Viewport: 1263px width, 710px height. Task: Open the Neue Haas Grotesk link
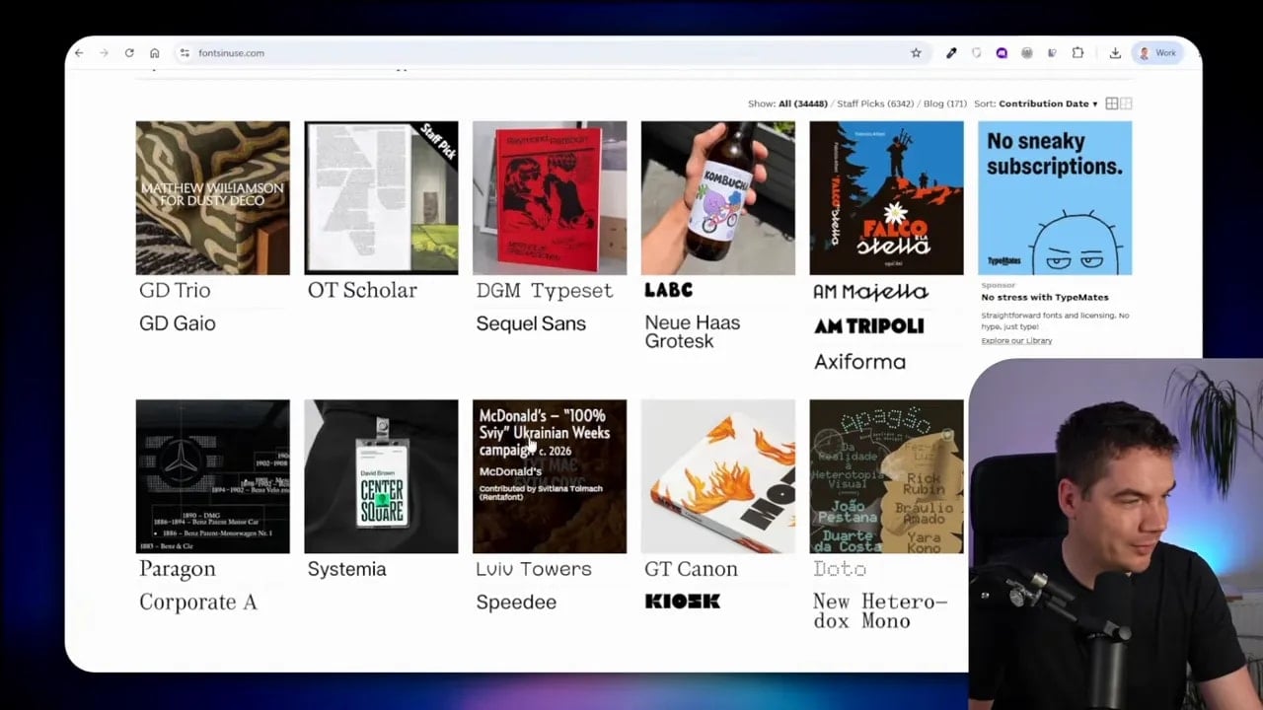pyautogui.click(x=693, y=331)
